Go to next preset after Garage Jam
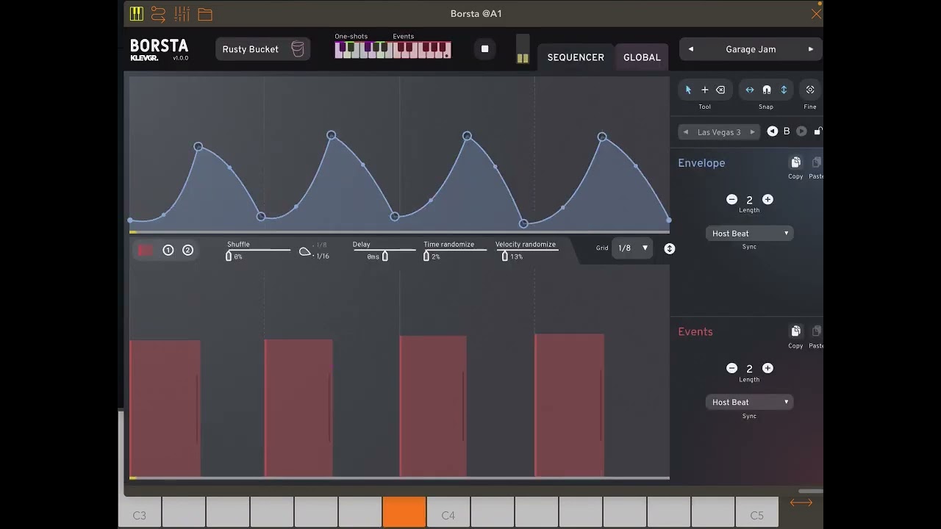This screenshot has width=941, height=529. 811,49
